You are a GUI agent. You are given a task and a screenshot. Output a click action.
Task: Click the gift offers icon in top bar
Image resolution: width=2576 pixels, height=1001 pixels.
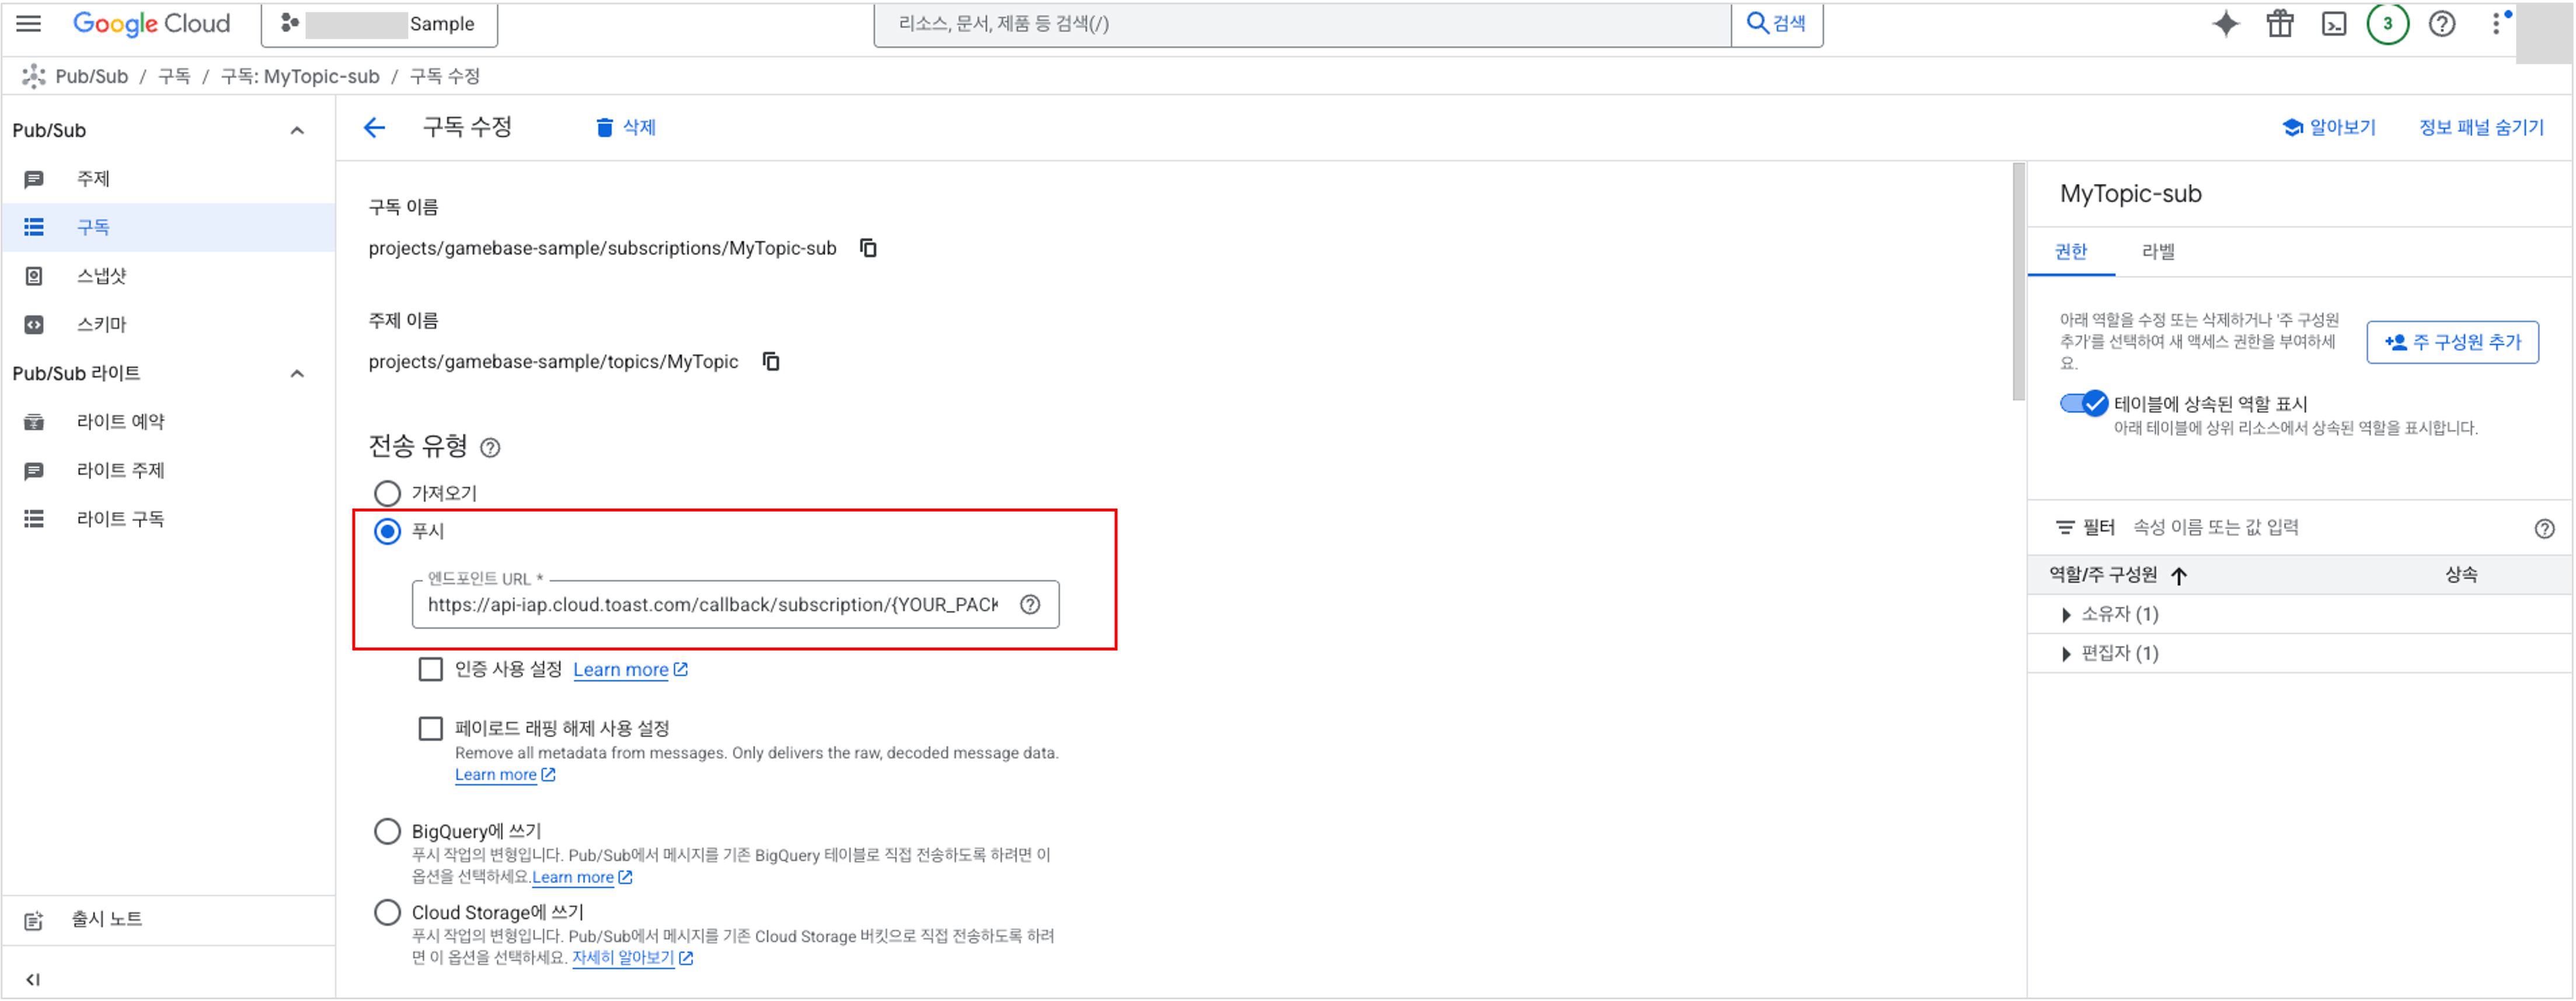2279,24
